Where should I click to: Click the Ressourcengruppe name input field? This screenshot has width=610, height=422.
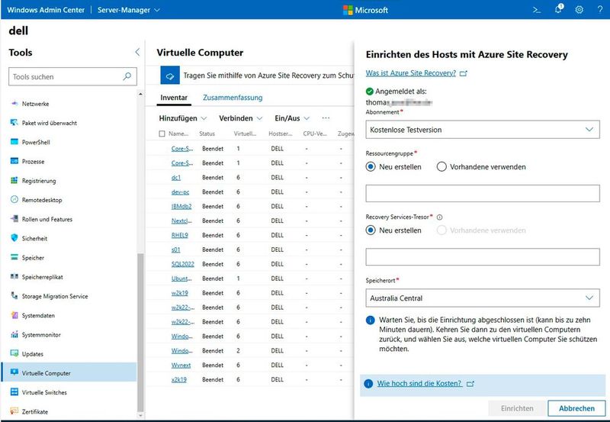tap(483, 193)
